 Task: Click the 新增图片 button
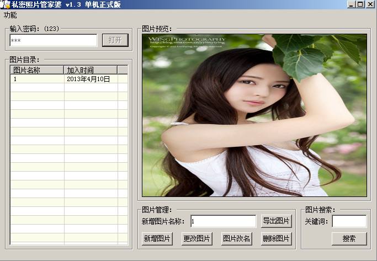(x=157, y=238)
